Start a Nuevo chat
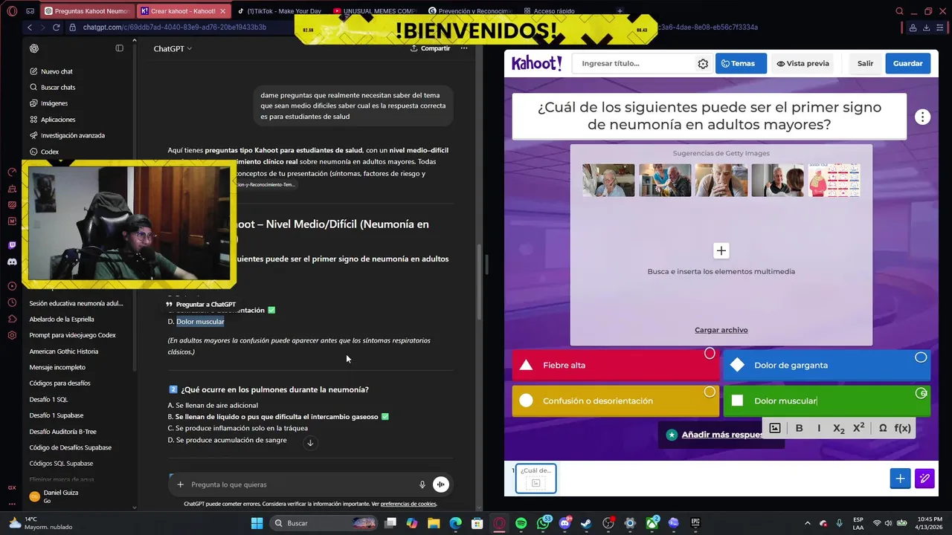 (57, 71)
